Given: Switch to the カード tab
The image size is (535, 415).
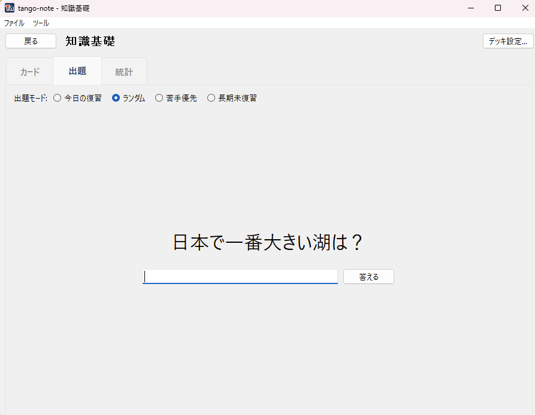Looking at the screenshot, I should [x=30, y=72].
